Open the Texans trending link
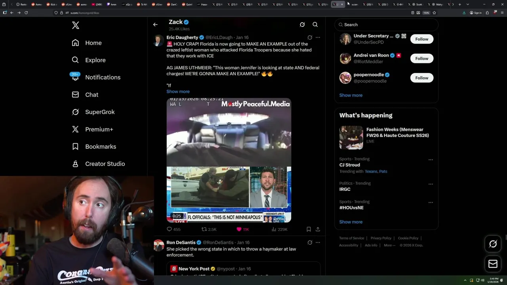 (x=371, y=171)
